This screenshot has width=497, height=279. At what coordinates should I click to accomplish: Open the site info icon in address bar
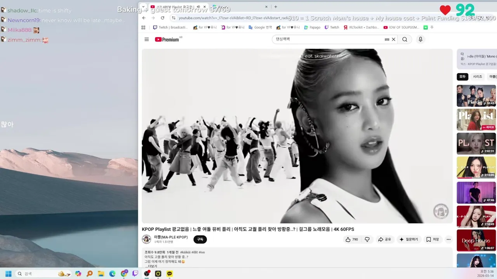(x=174, y=18)
